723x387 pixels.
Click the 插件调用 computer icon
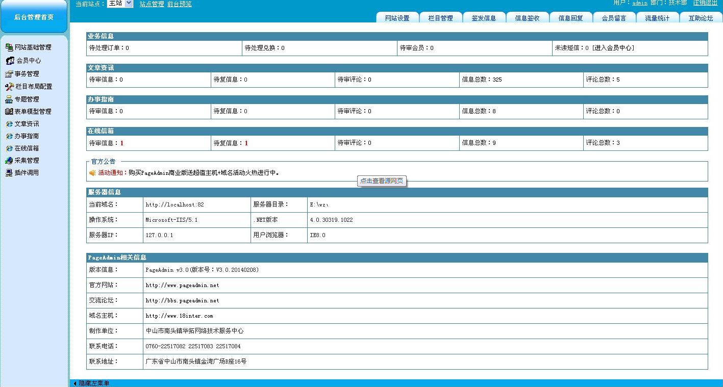[9, 173]
